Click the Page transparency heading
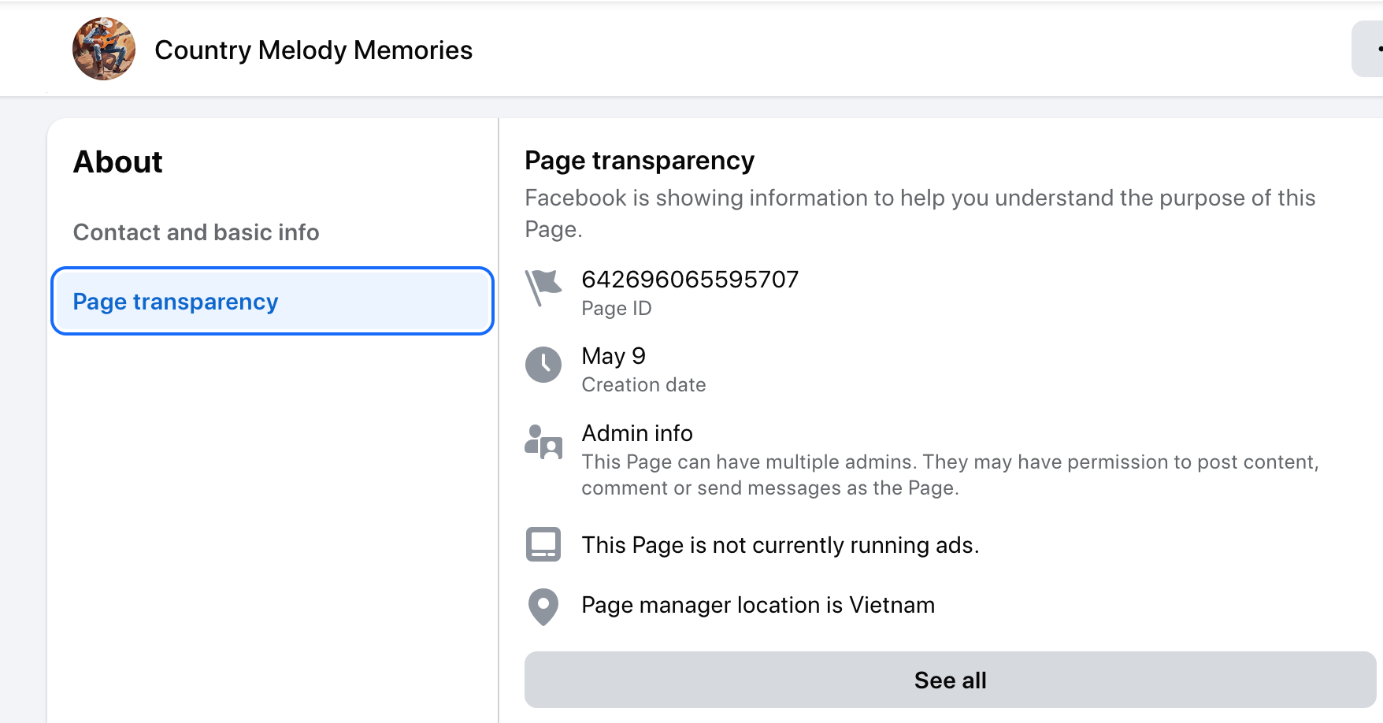Image resolution: width=1383 pixels, height=723 pixels. 640,161
